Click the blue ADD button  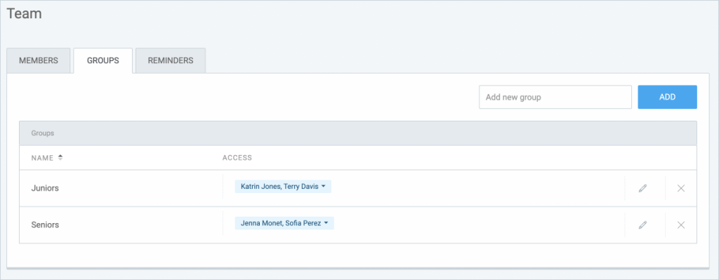click(667, 97)
